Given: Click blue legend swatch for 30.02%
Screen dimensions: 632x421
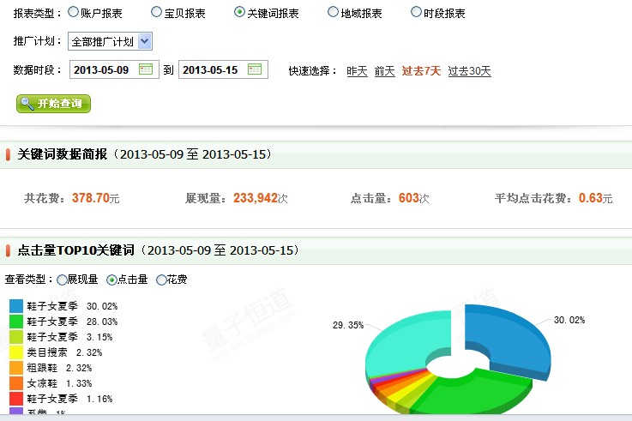Looking at the screenshot, I should tap(16, 305).
